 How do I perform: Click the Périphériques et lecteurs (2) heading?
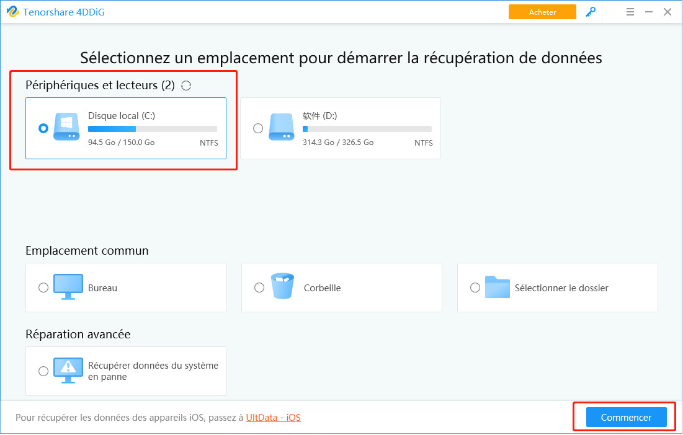point(100,86)
